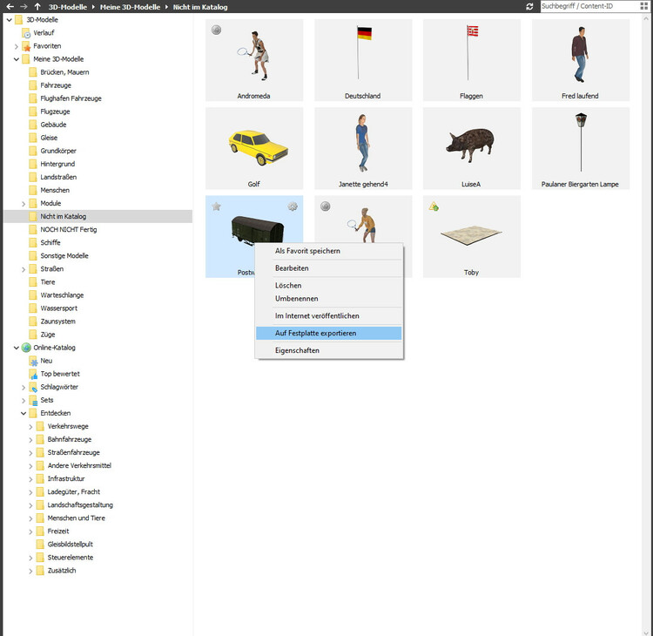Click the Online-Katalog globe icon

point(26,348)
